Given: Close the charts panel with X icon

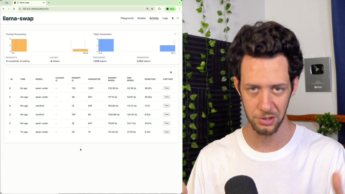Looking at the screenshot, I should (x=175, y=34).
